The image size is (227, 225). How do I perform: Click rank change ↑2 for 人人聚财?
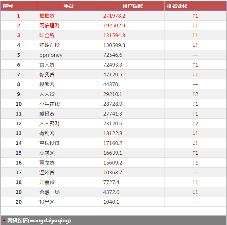point(195,124)
